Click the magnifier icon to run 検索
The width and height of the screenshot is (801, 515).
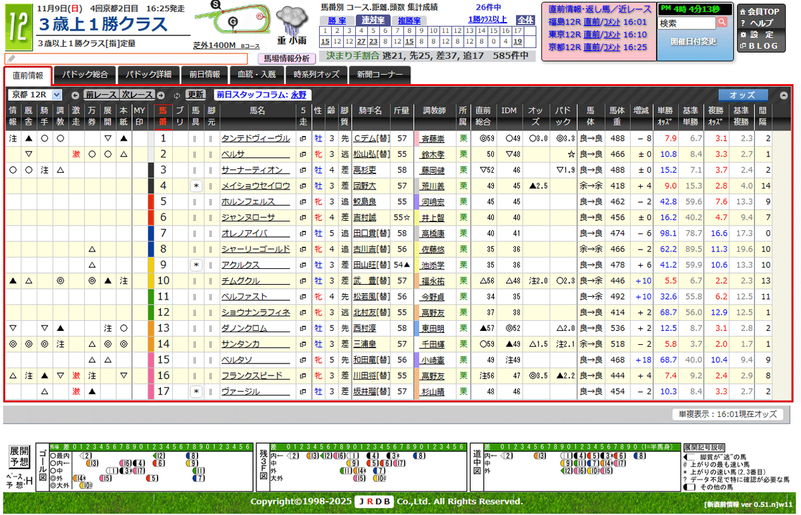click(722, 21)
